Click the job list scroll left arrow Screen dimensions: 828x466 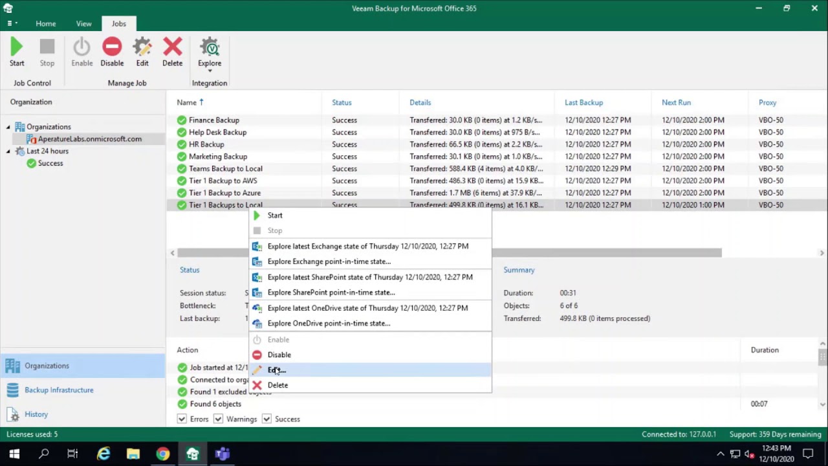coord(172,253)
